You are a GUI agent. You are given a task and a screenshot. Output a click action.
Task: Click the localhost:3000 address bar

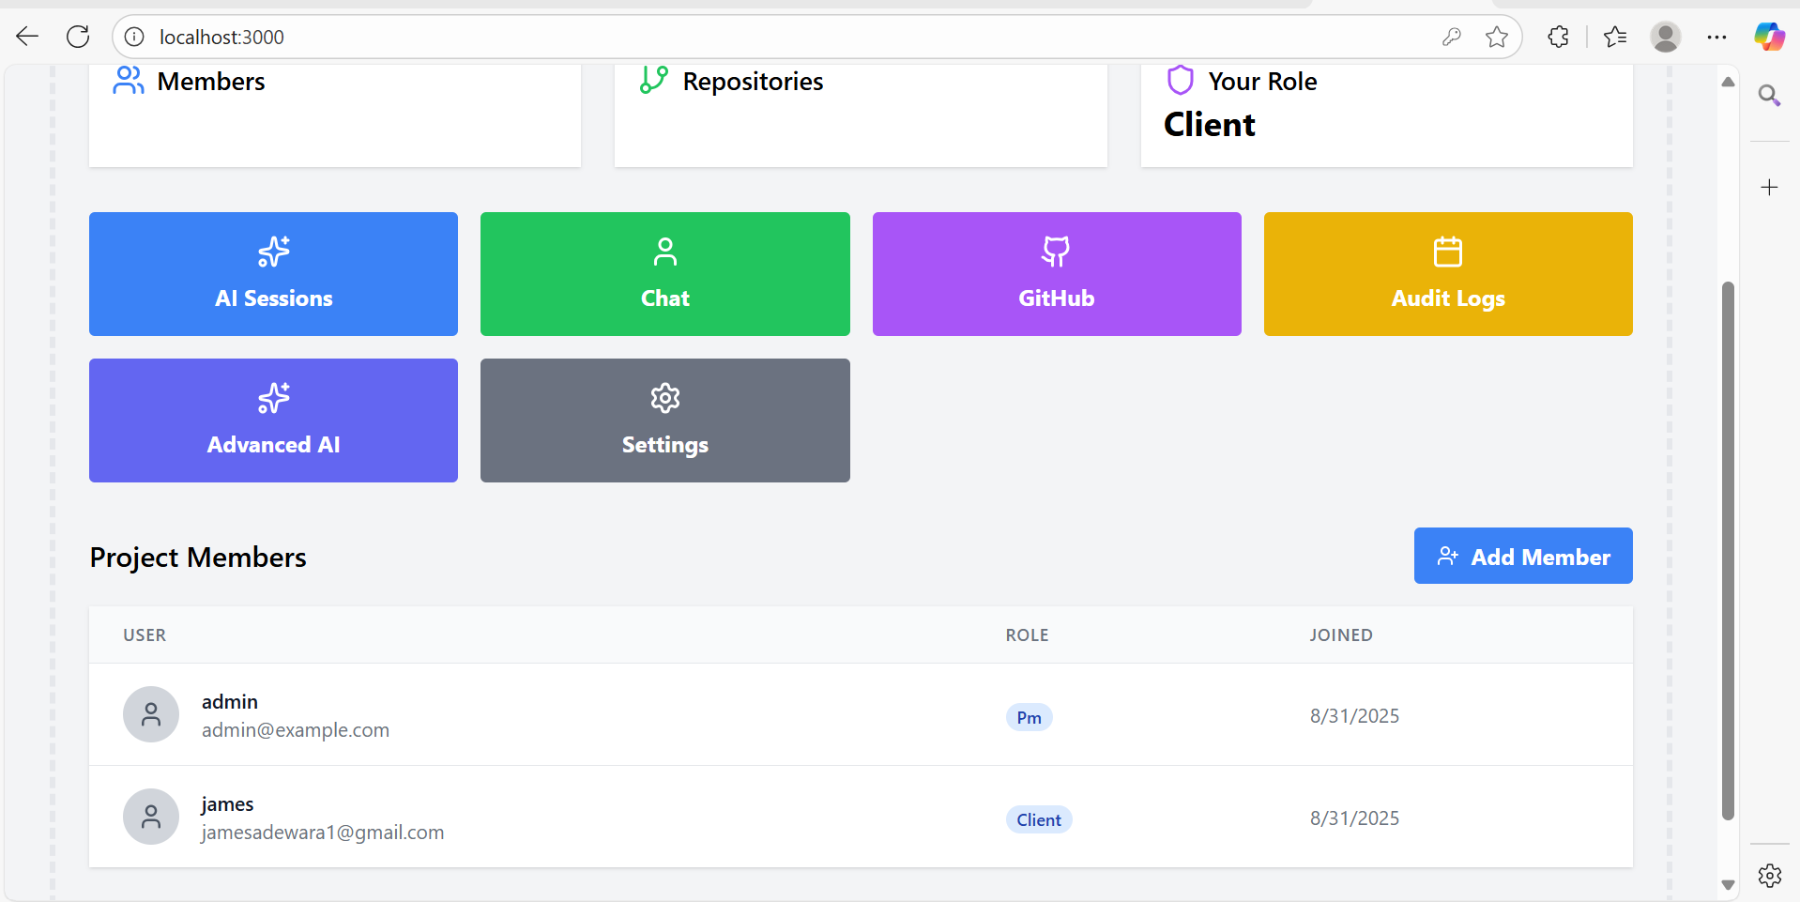point(751,37)
